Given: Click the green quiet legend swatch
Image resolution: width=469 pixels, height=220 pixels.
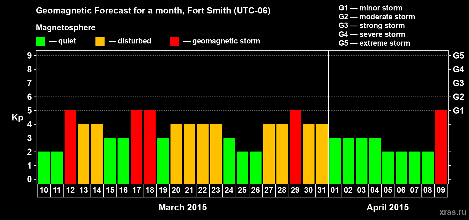Looking at the screenshot, I should click(x=41, y=42).
